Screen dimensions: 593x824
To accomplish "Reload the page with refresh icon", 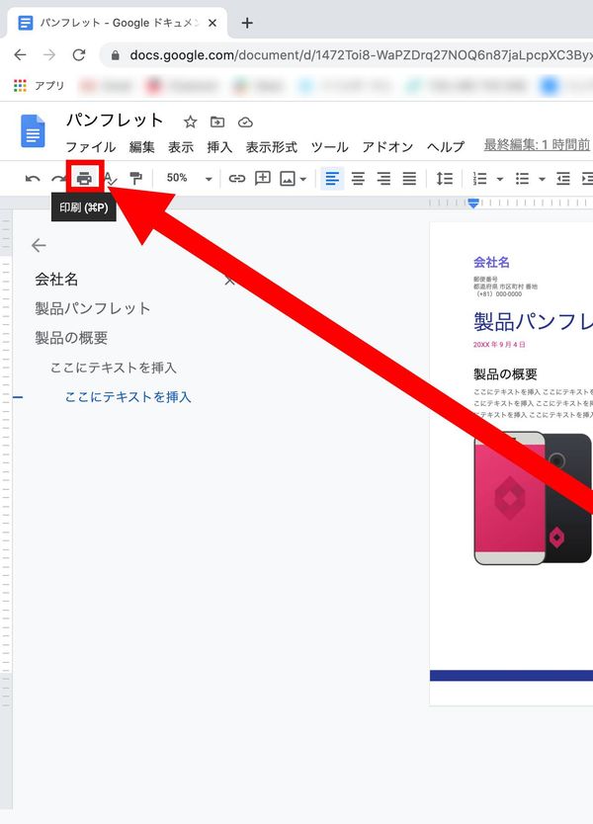I will tap(79, 54).
